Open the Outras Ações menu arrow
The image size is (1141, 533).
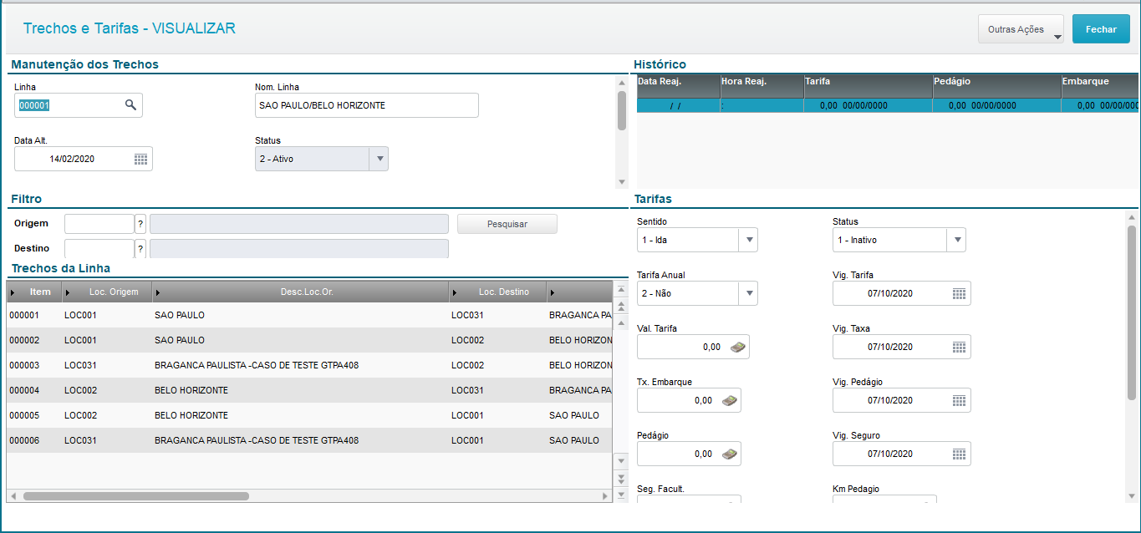1057,37
